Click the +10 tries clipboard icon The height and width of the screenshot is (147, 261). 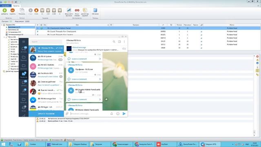coord(48,10)
